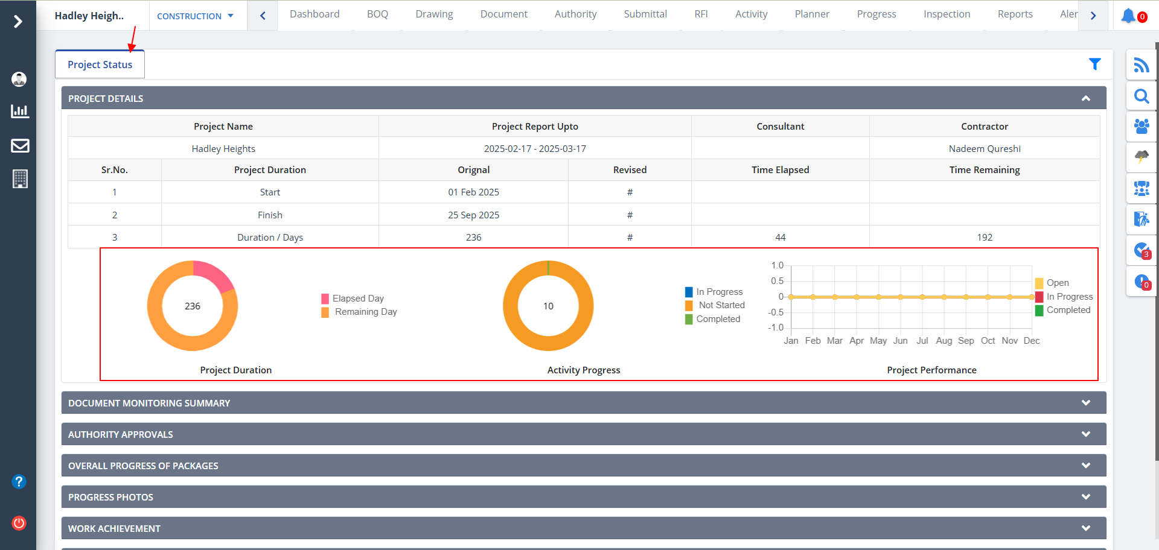This screenshot has width=1159, height=550.
Task: Collapse the Project Details section
Action: click(1085, 98)
